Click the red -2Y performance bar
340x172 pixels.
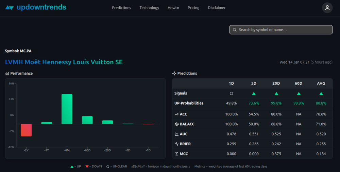click(x=26, y=130)
